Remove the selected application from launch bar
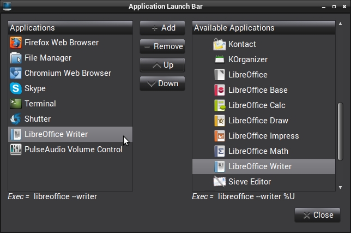Image resolution: width=351 pixels, height=233 pixels. (162, 46)
